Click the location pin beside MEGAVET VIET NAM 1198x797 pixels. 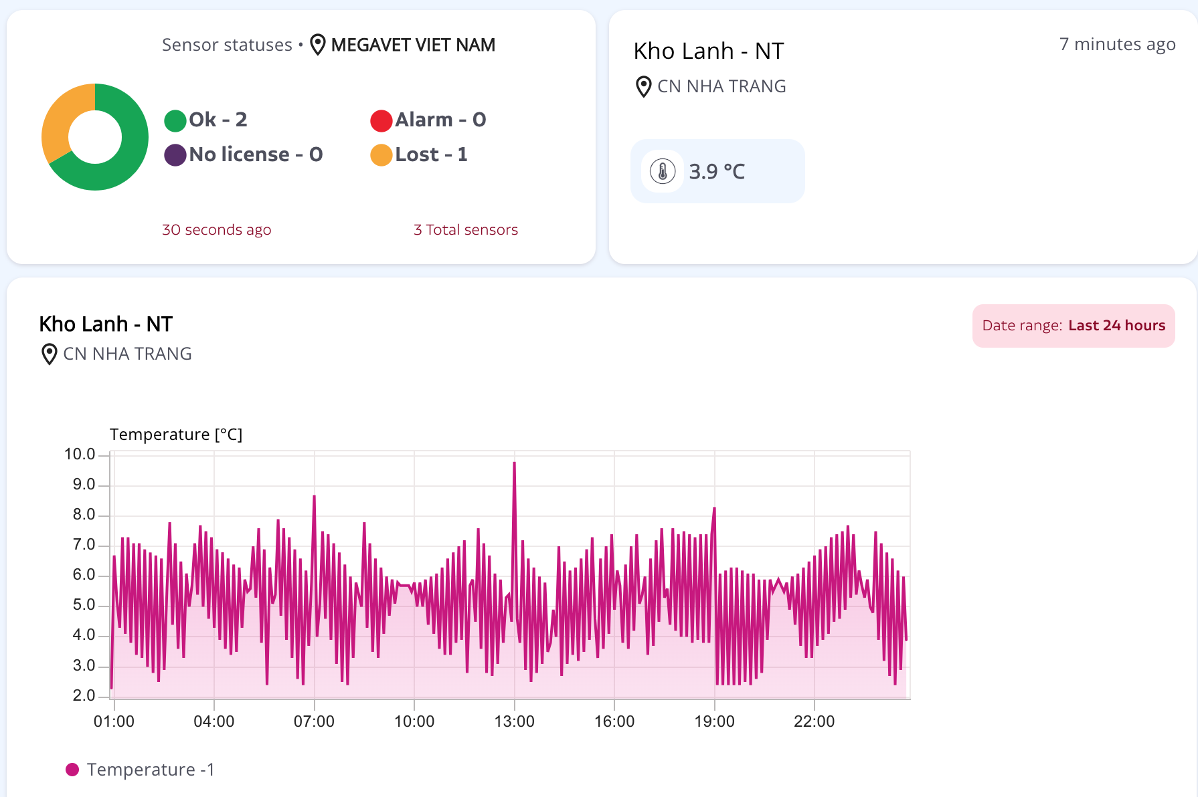[x=318, y=45]
